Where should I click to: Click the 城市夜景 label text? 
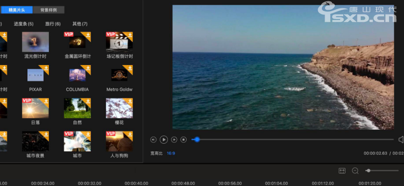[x=35, y=156]
